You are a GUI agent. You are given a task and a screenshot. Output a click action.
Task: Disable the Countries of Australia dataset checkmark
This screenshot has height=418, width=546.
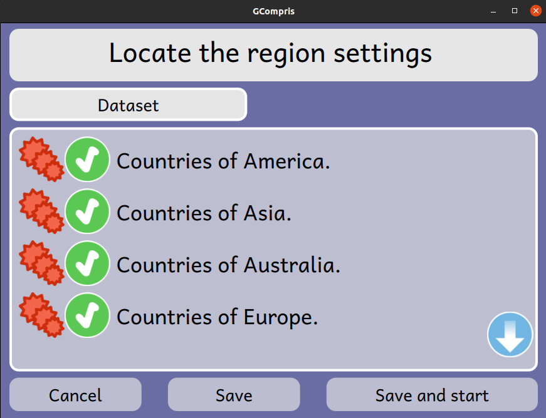click(87, 263)
